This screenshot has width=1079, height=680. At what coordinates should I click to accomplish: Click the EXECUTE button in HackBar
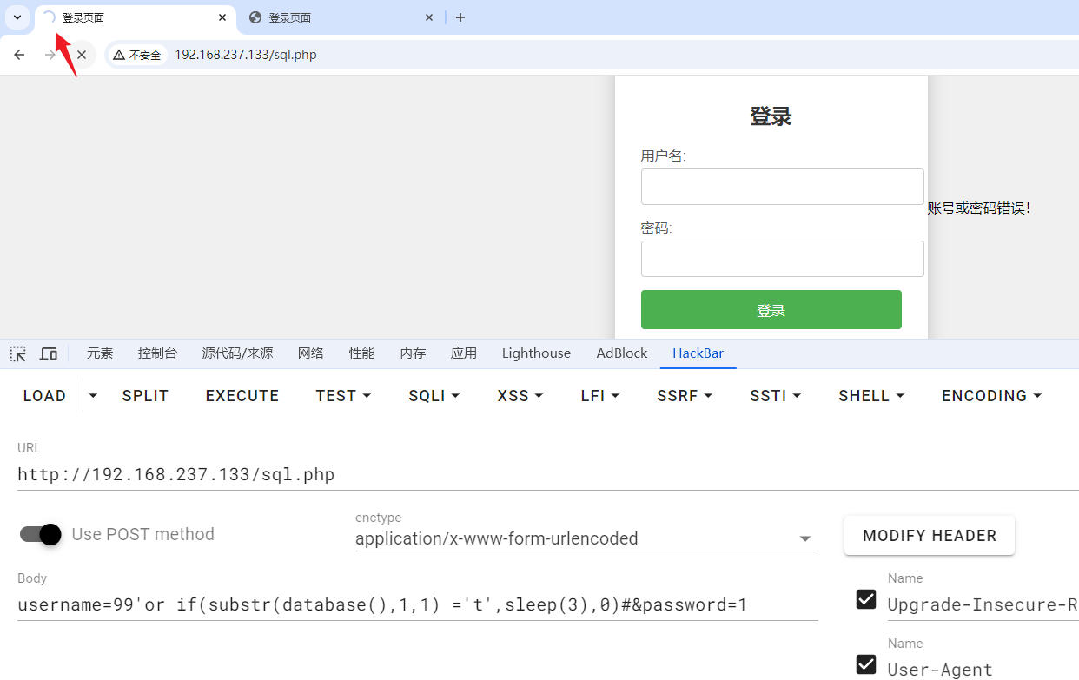click(242, 396)
